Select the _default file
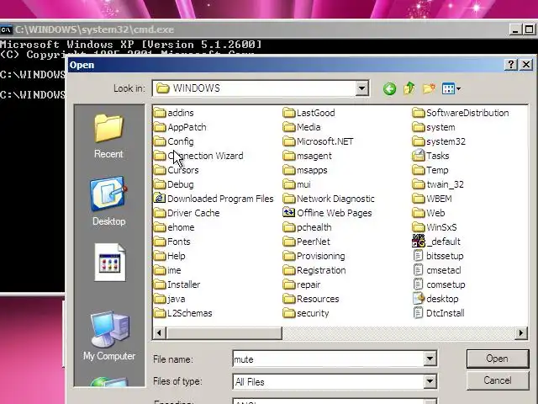 point(436,242)
